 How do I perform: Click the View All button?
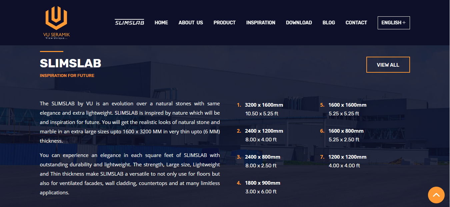(388, 65)
